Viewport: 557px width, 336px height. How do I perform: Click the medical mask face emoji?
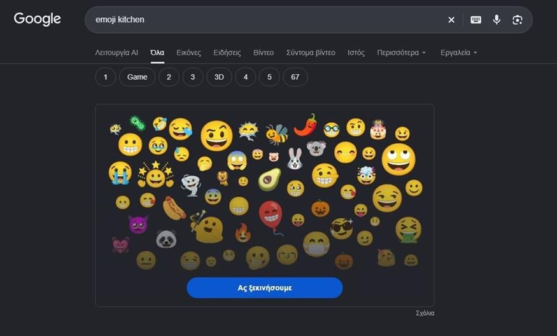tap(316, 244)
